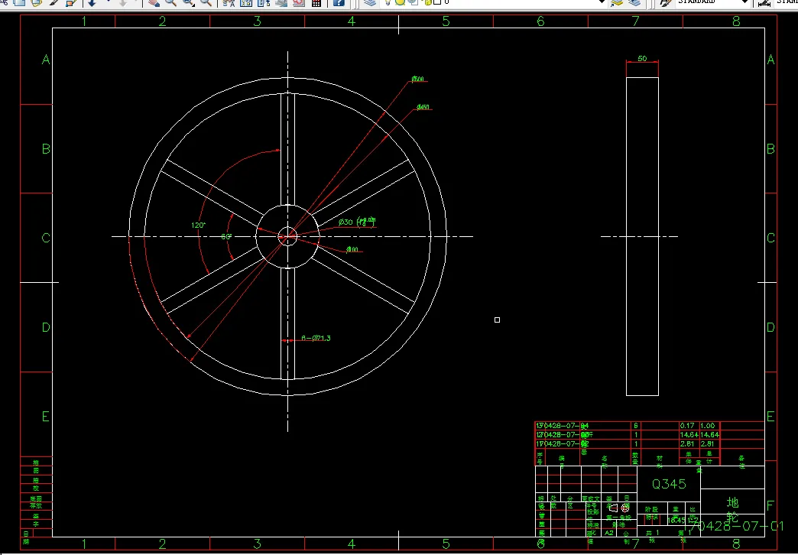This screenshot has width=798, height=555.
Task: Choose the Zoom Window tool with flyout
Action: [x=188, y=3]
